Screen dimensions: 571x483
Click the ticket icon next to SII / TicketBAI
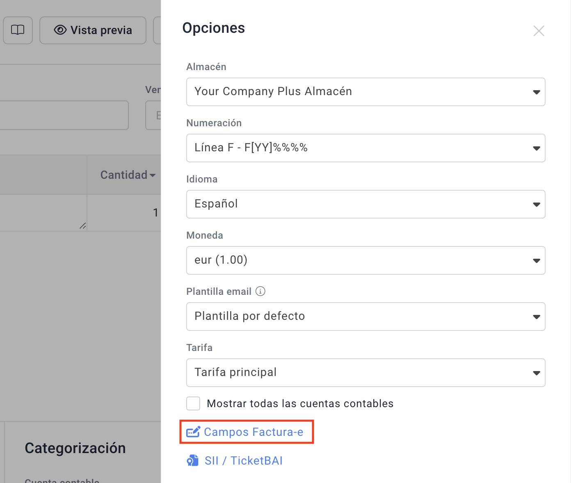click(x=193, y=460)
